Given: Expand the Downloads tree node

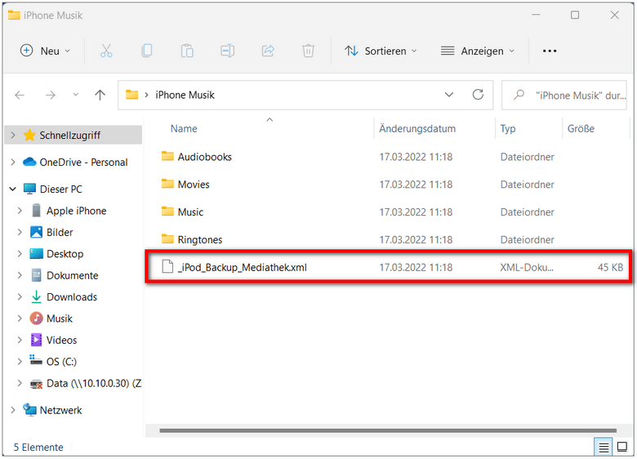Looking at the screenshot, I should tap(20, 297).
